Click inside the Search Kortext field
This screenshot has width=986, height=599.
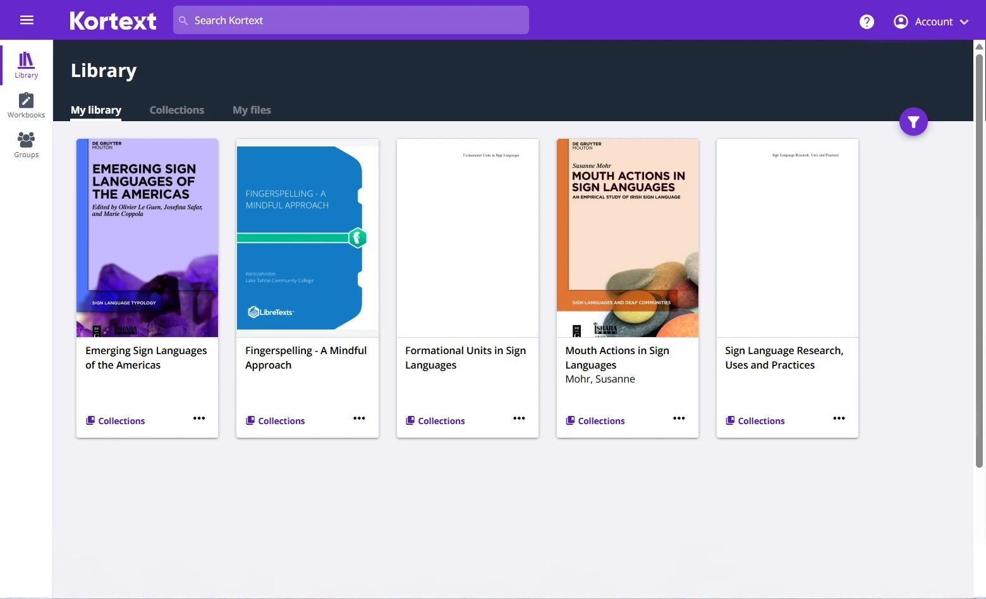[351, 20]
